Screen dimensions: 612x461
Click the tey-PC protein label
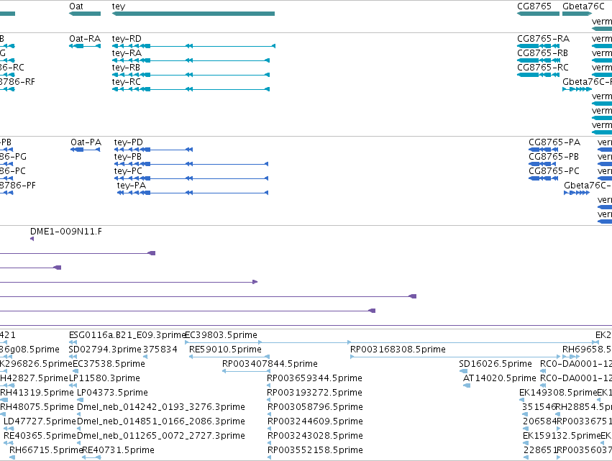(x=128, y=171)
